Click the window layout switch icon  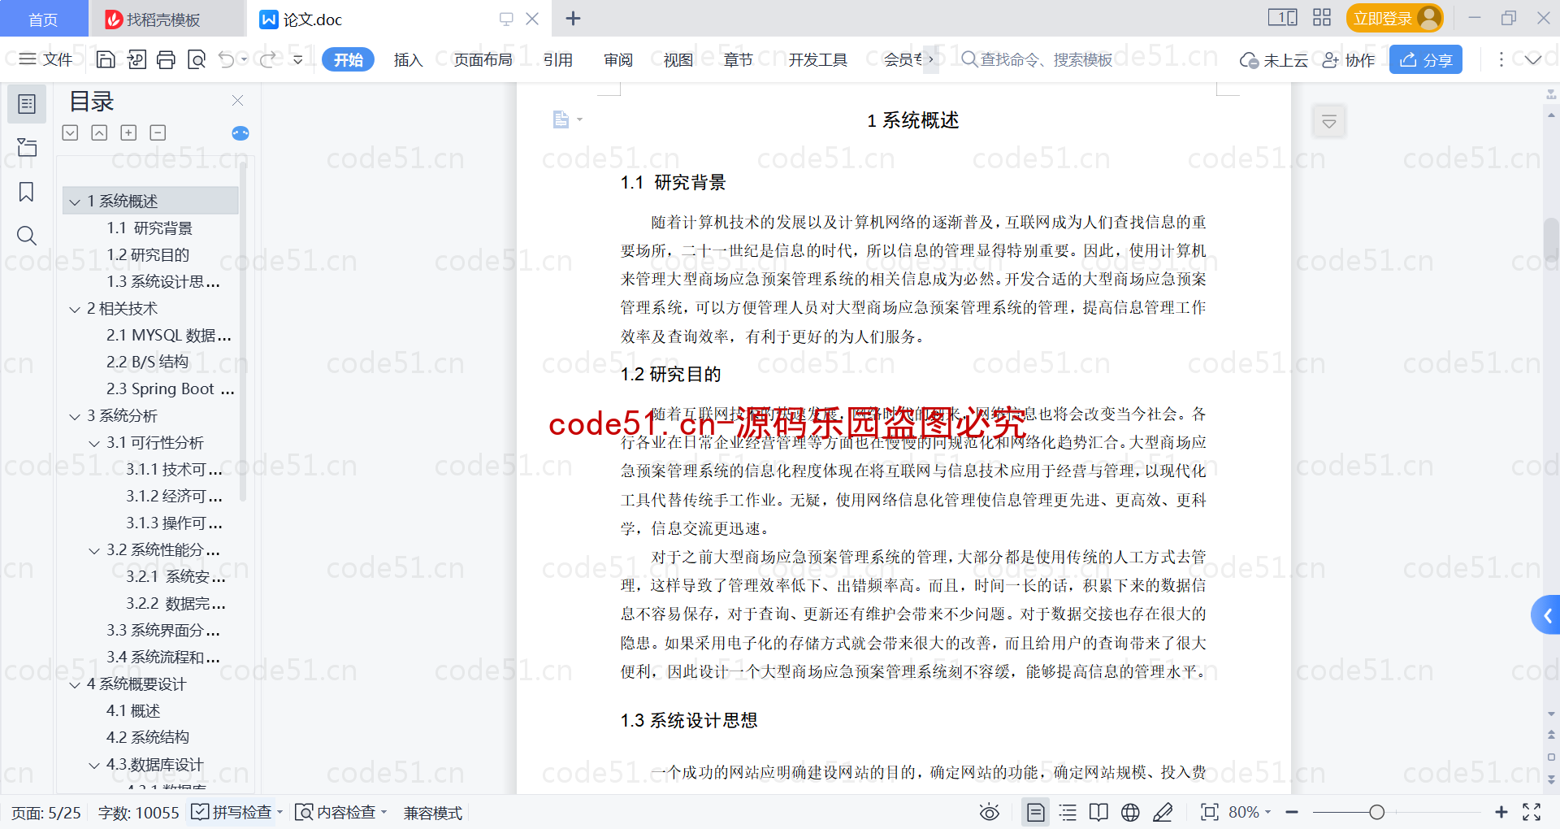click(x=1282, y=17)
